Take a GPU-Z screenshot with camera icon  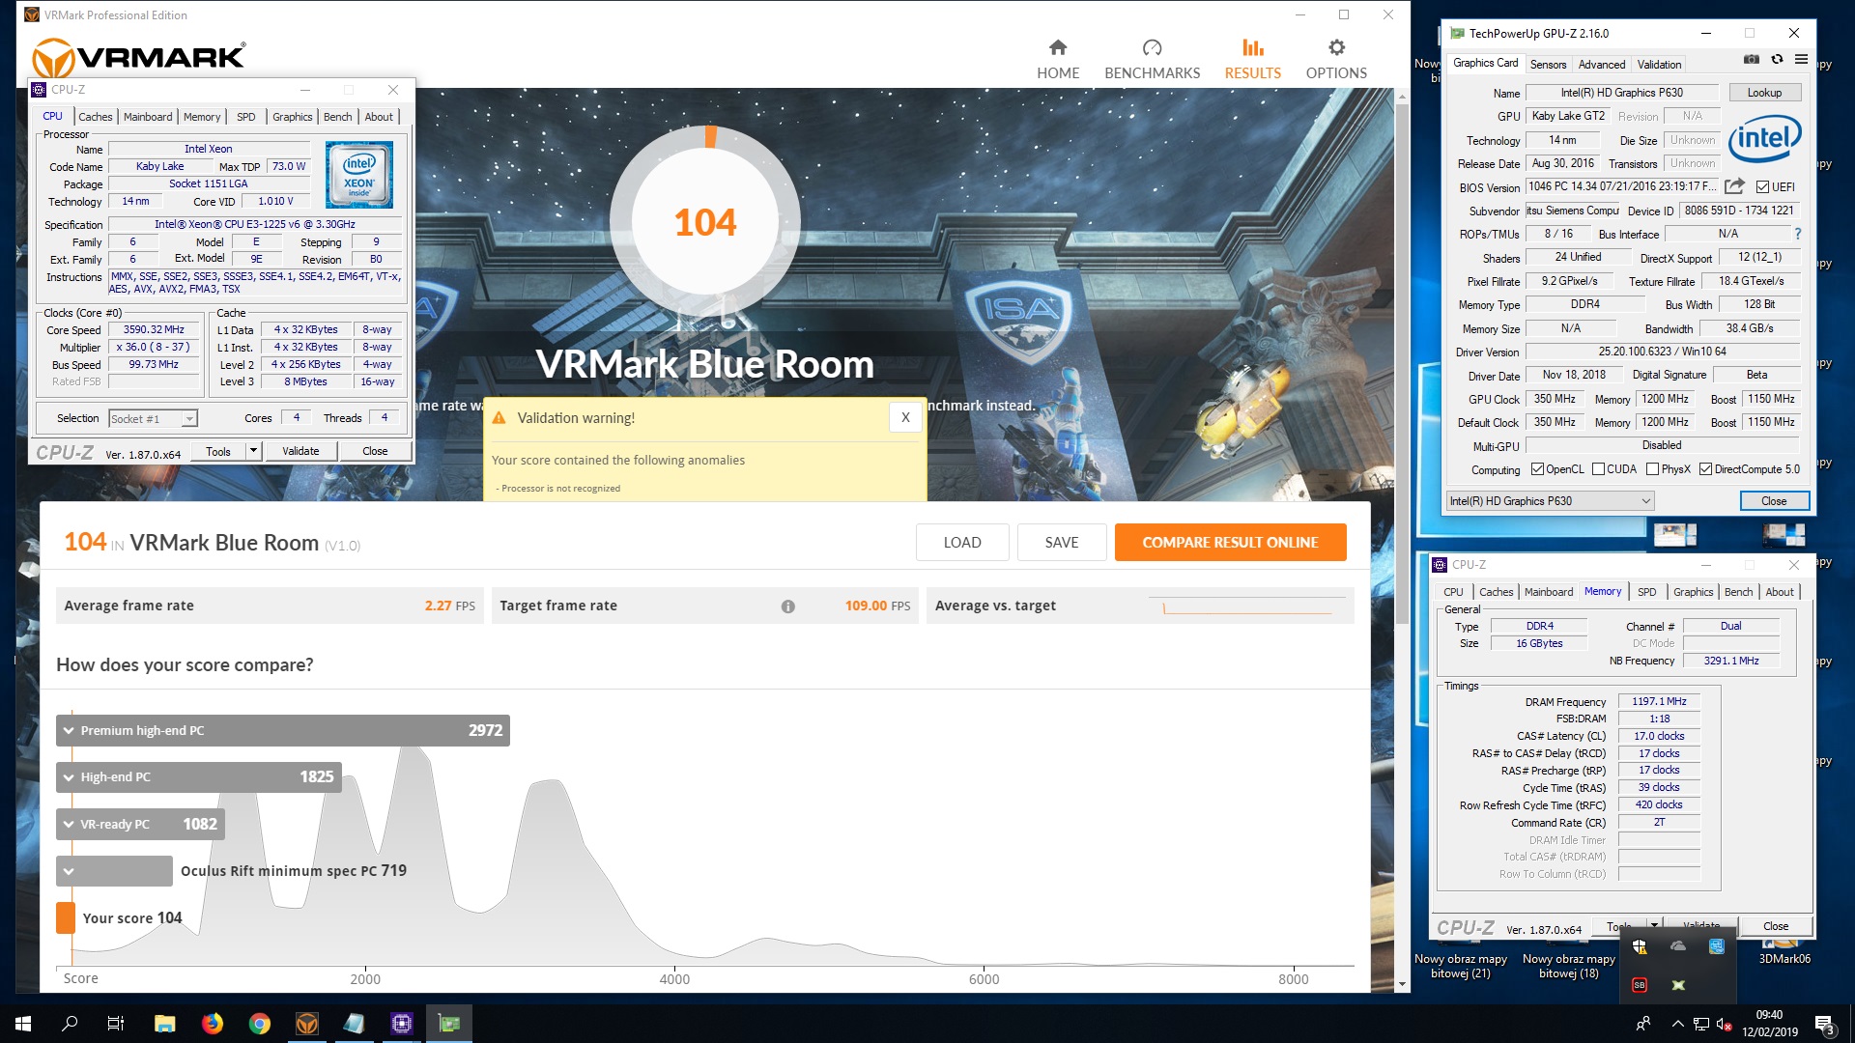pos(1751,60)
